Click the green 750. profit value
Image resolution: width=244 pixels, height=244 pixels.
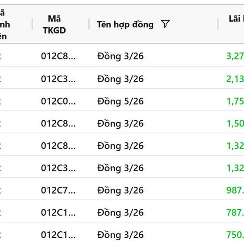pos(235,235)
